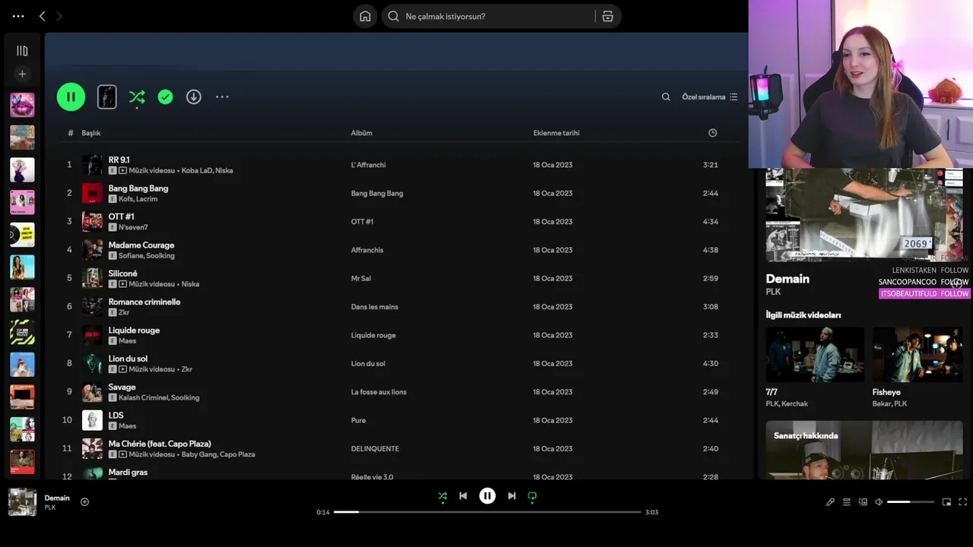The image size is (973, 547).
Task: Toggle repeat in the player bar
Action: coord(532,496)
